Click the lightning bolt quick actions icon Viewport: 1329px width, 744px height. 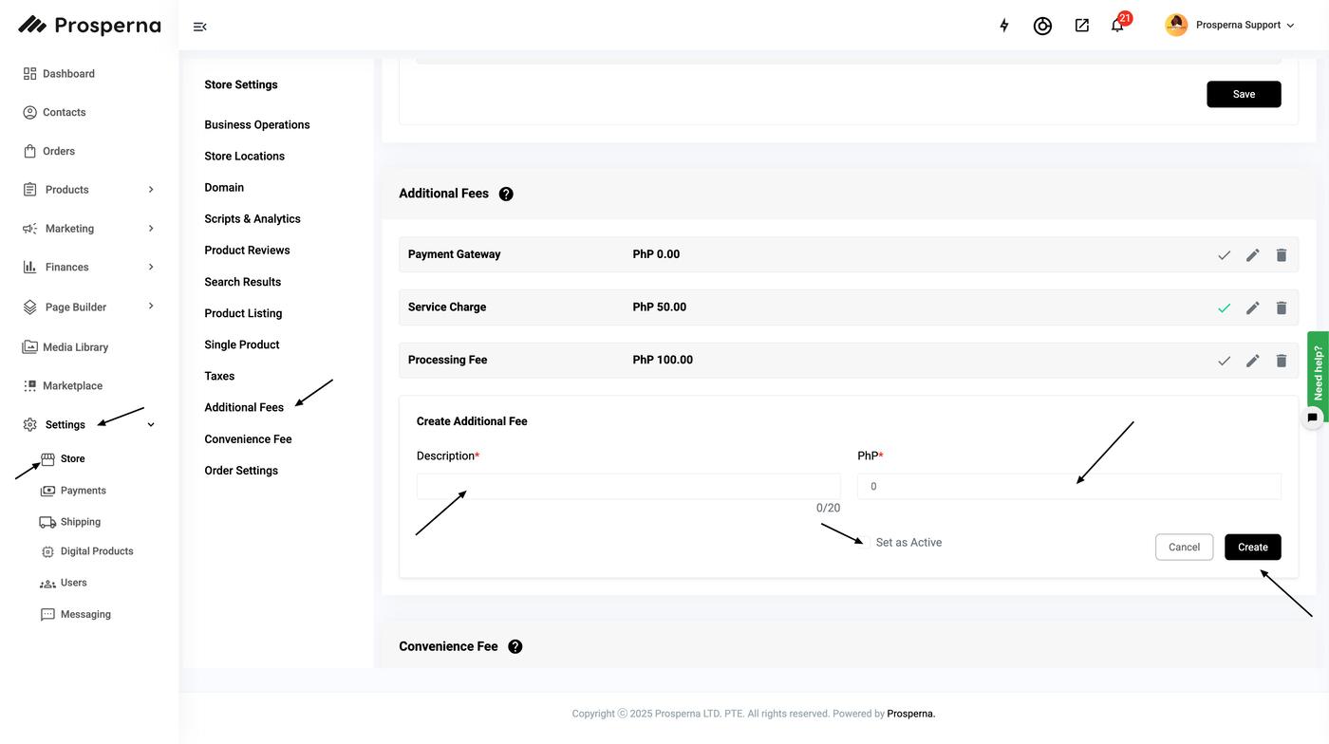(x=1004, y=26)
